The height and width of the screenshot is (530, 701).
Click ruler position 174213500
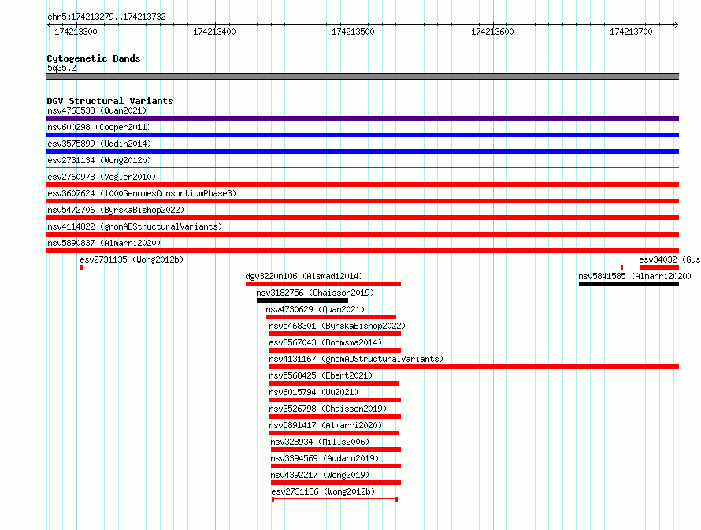click(353, 32)
